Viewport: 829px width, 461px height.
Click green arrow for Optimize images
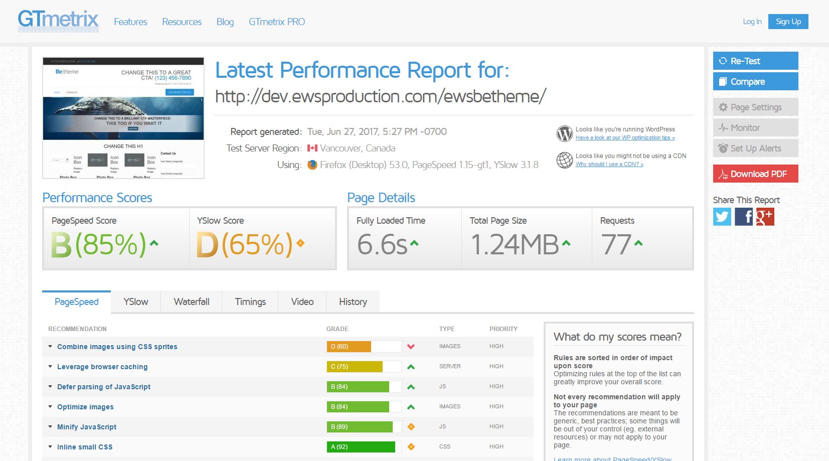coord(411,407)
